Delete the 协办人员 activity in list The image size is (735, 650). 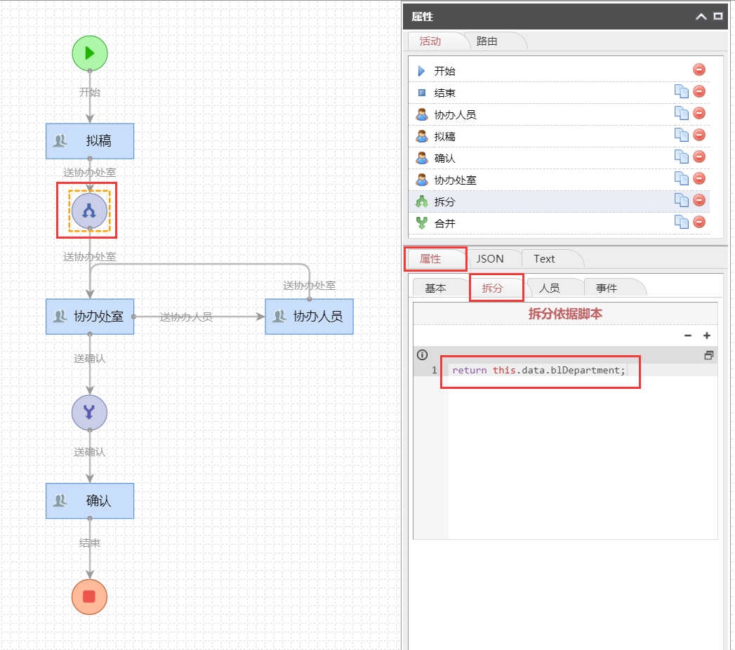(699, 113)
